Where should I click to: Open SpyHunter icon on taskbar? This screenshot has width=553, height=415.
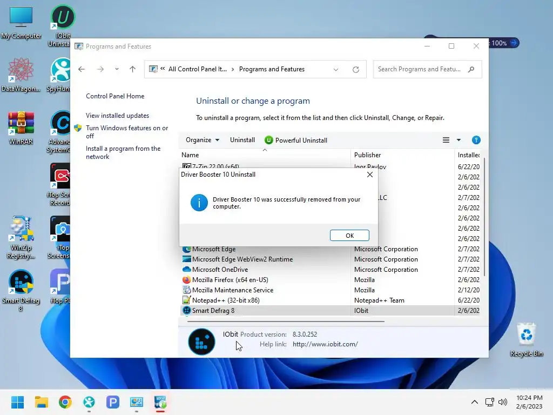[89, 402]
